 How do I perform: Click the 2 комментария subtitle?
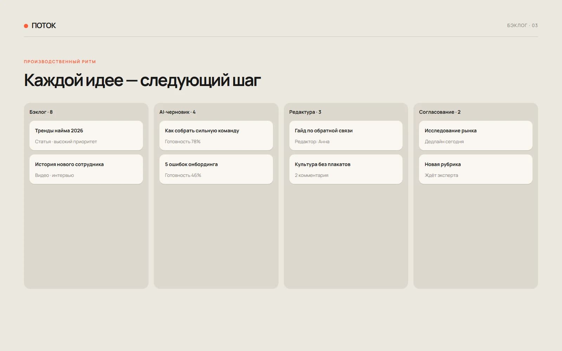click(312, 175)
